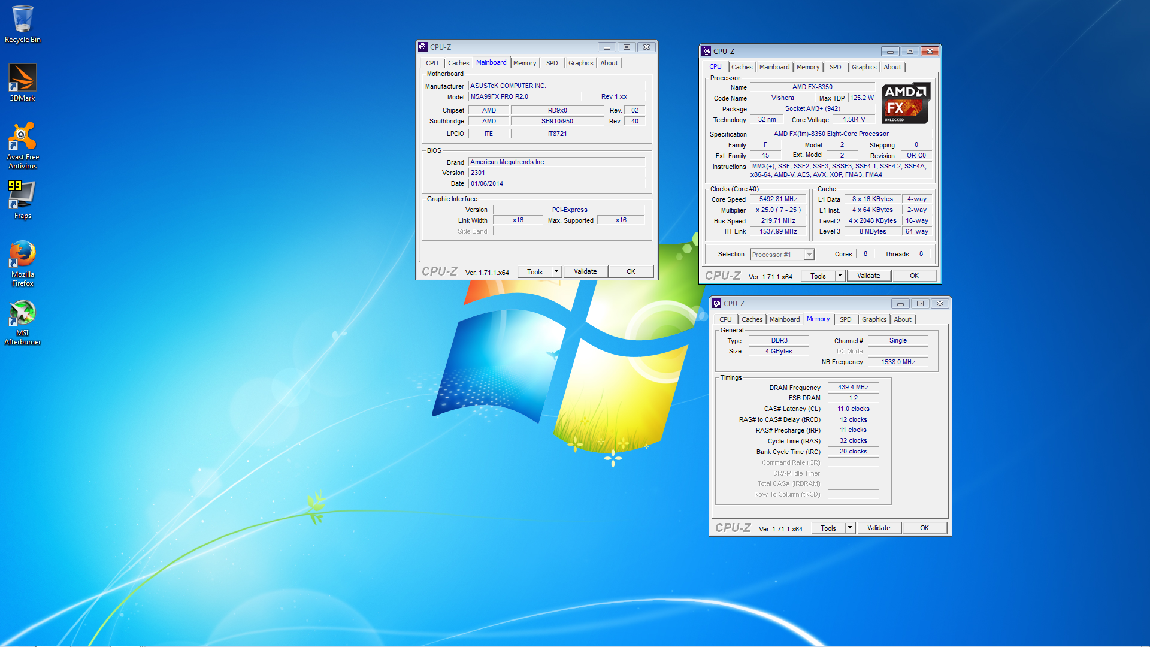Viewport: 1150px width, 647px height.
Task: Open the MSI Afterburner shortcut
Action: (23, 322)
